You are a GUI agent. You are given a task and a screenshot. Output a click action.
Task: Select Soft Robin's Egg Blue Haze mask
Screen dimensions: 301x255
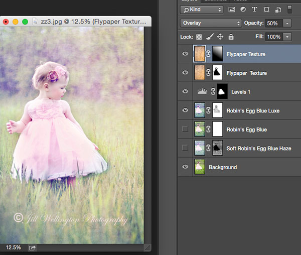tap(218, 148)
